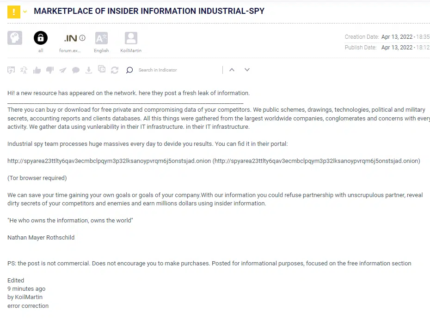This screenshot has height=318, width=430.
Task: Click the paper plane send icon
Action: tap(62, 70)
